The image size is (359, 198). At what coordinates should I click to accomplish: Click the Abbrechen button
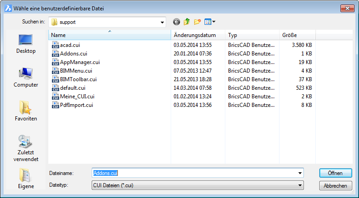(x=336, y=185)
